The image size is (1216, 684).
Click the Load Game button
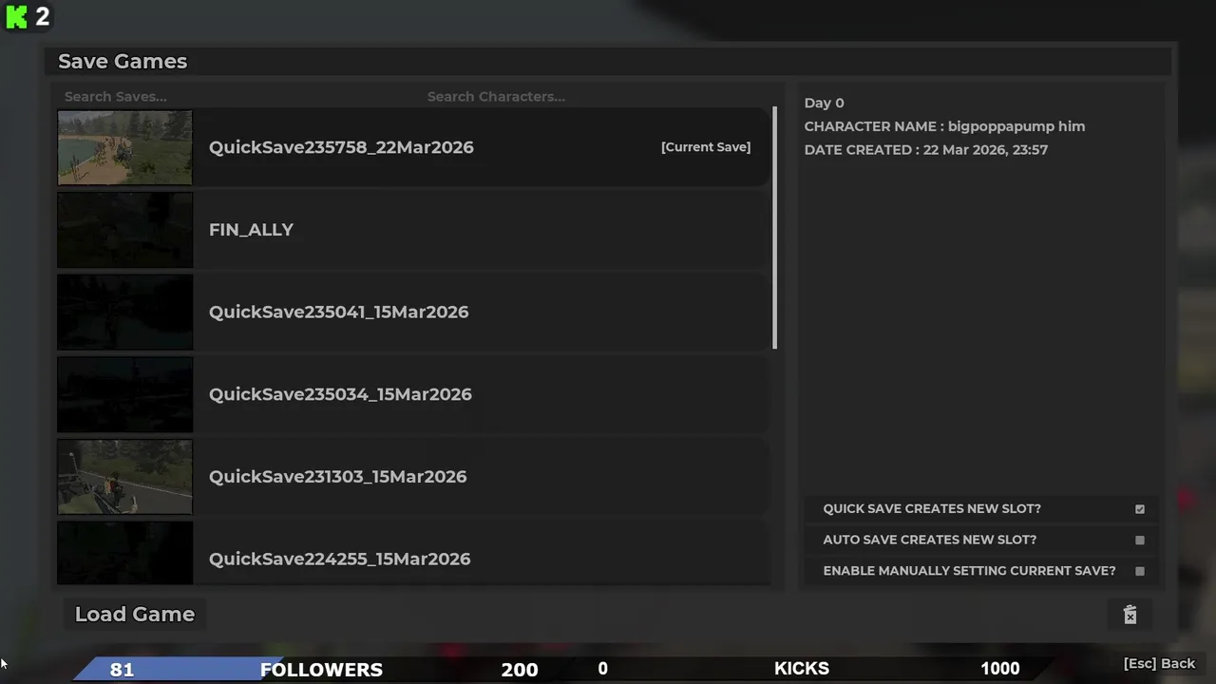[135, 615]
